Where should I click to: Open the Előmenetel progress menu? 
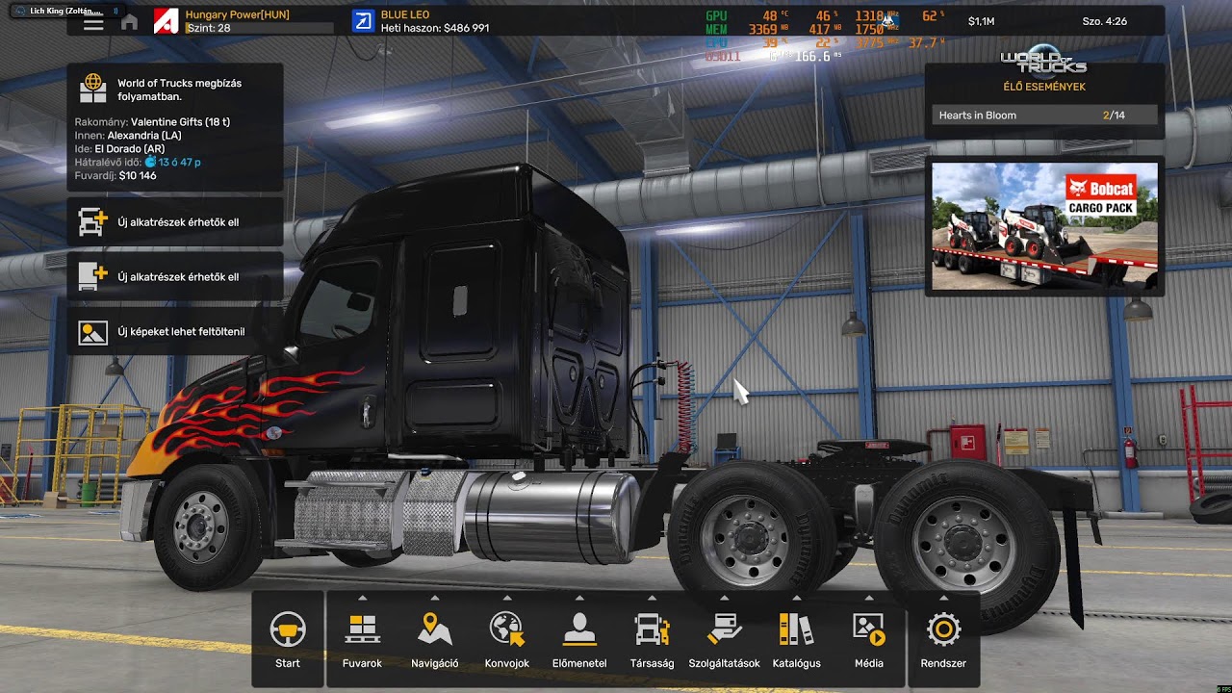click(x=579, y=640)
